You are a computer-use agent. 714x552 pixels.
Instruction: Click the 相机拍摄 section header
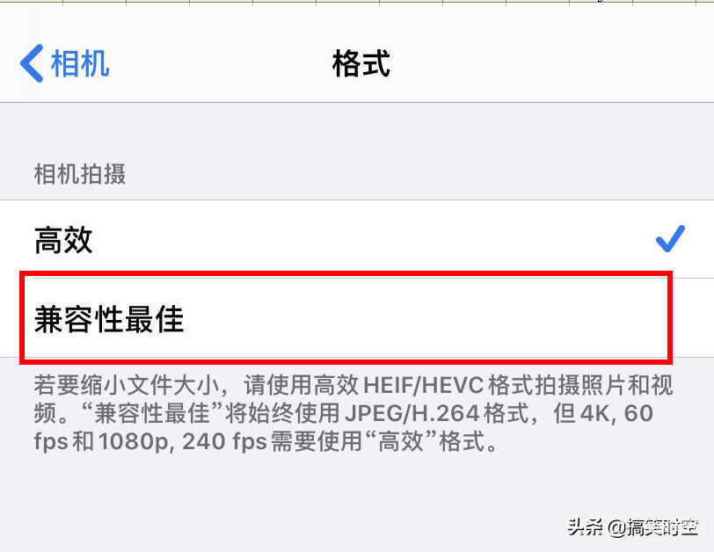click(80, 174)
